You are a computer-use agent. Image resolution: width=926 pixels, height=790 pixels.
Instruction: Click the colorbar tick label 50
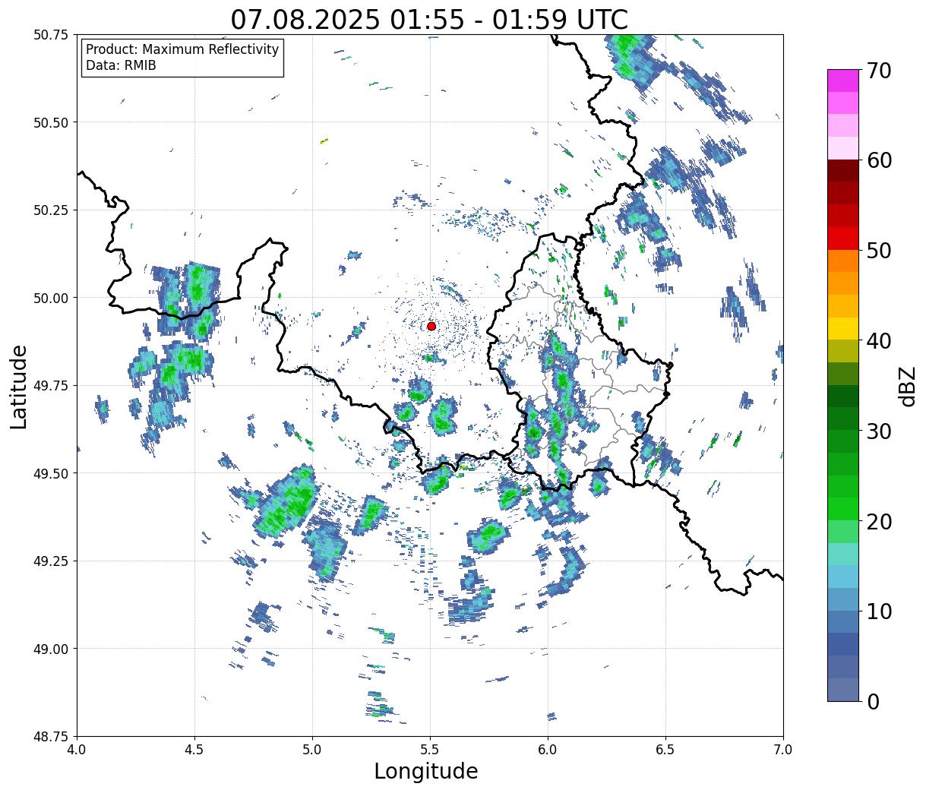tap(879, 251)
